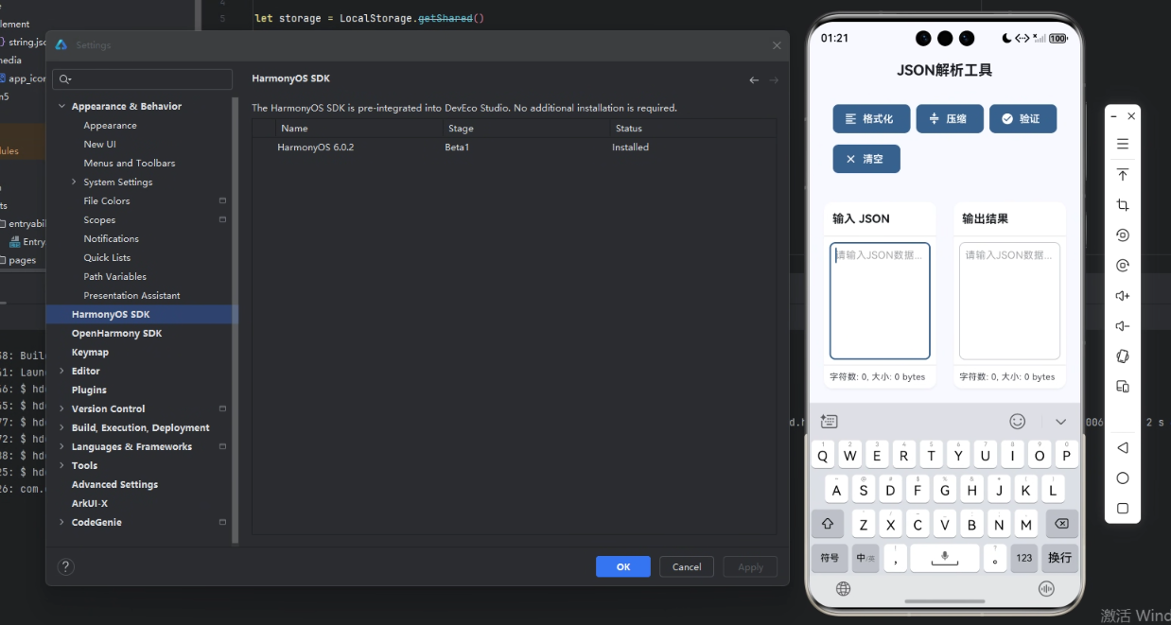This screenshot has height=625, width=1171.
Task: Tap the 清空 clear button in phone app
Action: (x=866, y=159)
